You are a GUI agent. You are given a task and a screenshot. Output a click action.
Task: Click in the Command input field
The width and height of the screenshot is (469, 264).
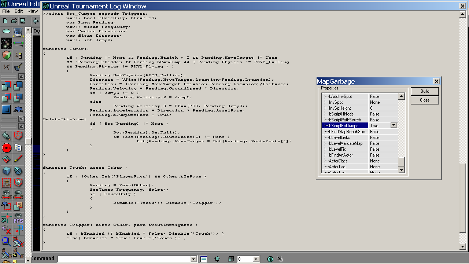(x=124, y=259)
